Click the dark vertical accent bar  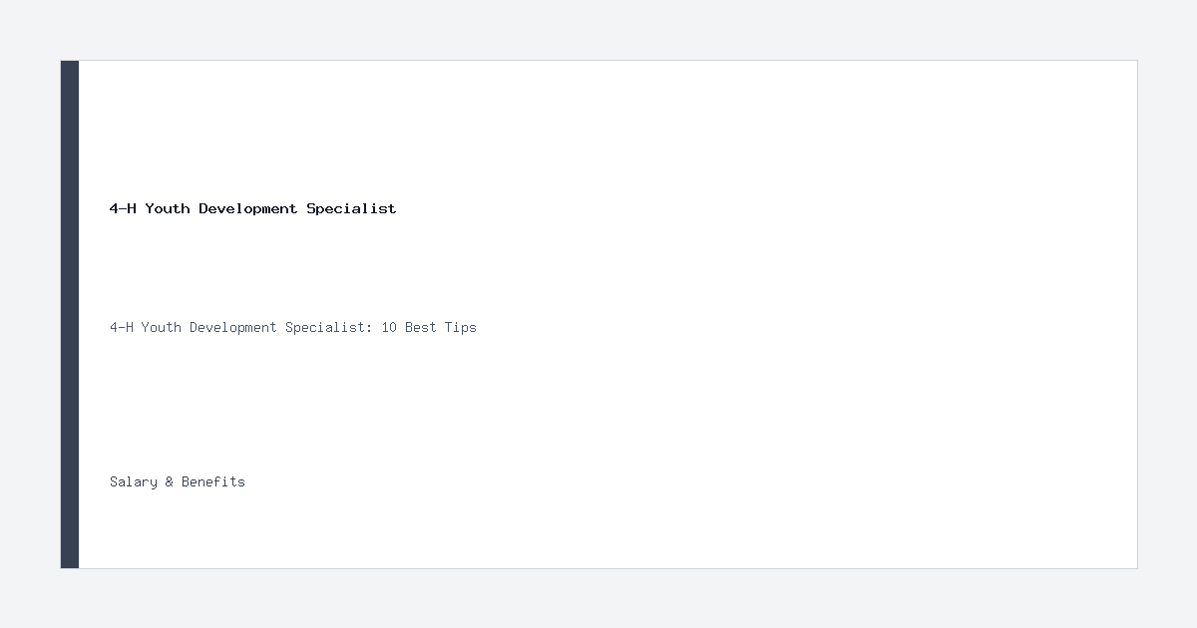70,314
